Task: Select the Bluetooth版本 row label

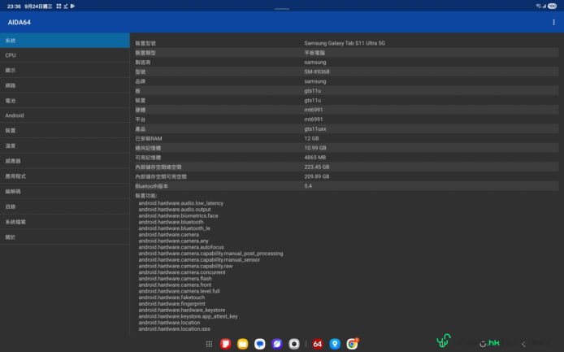Action: click(151, 186)
